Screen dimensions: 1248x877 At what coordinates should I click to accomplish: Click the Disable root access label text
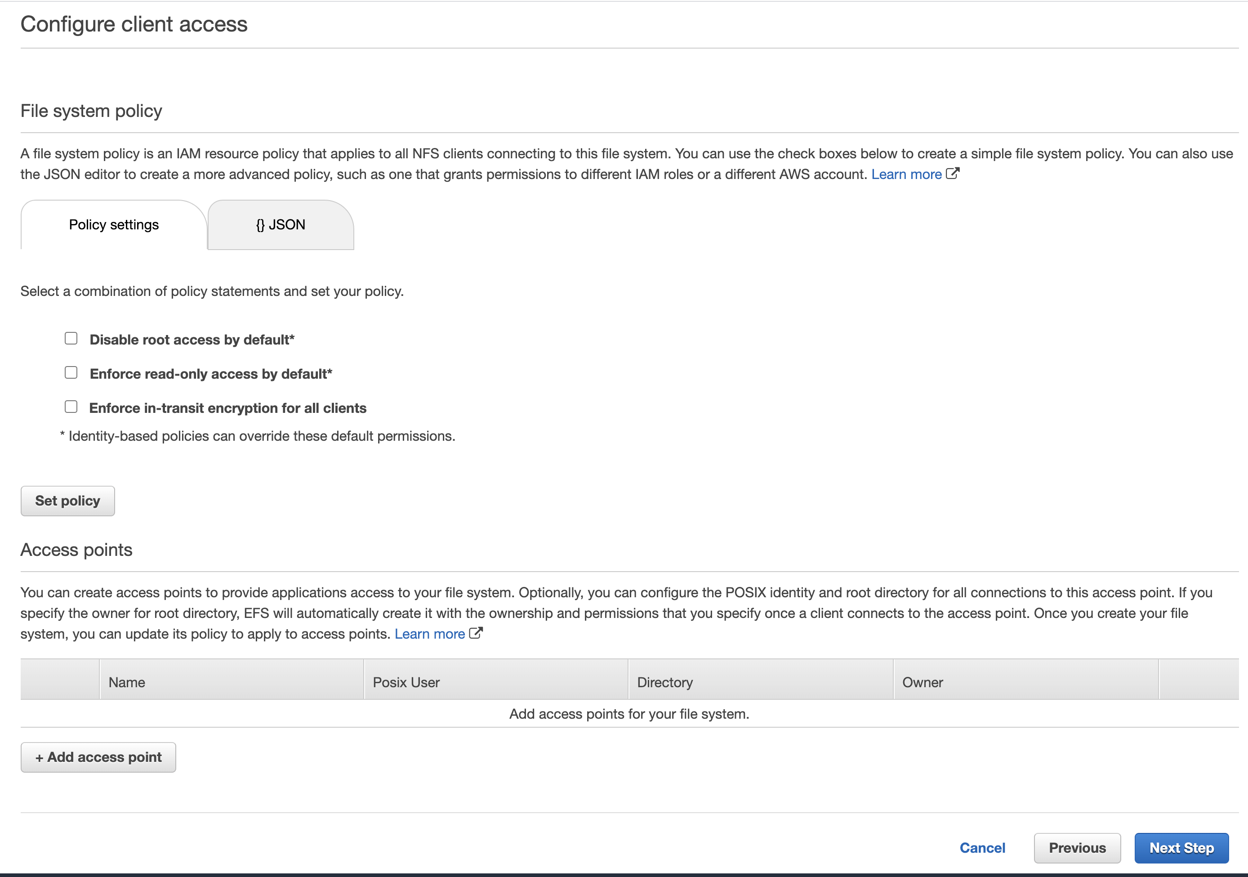(x=192, y=340)
